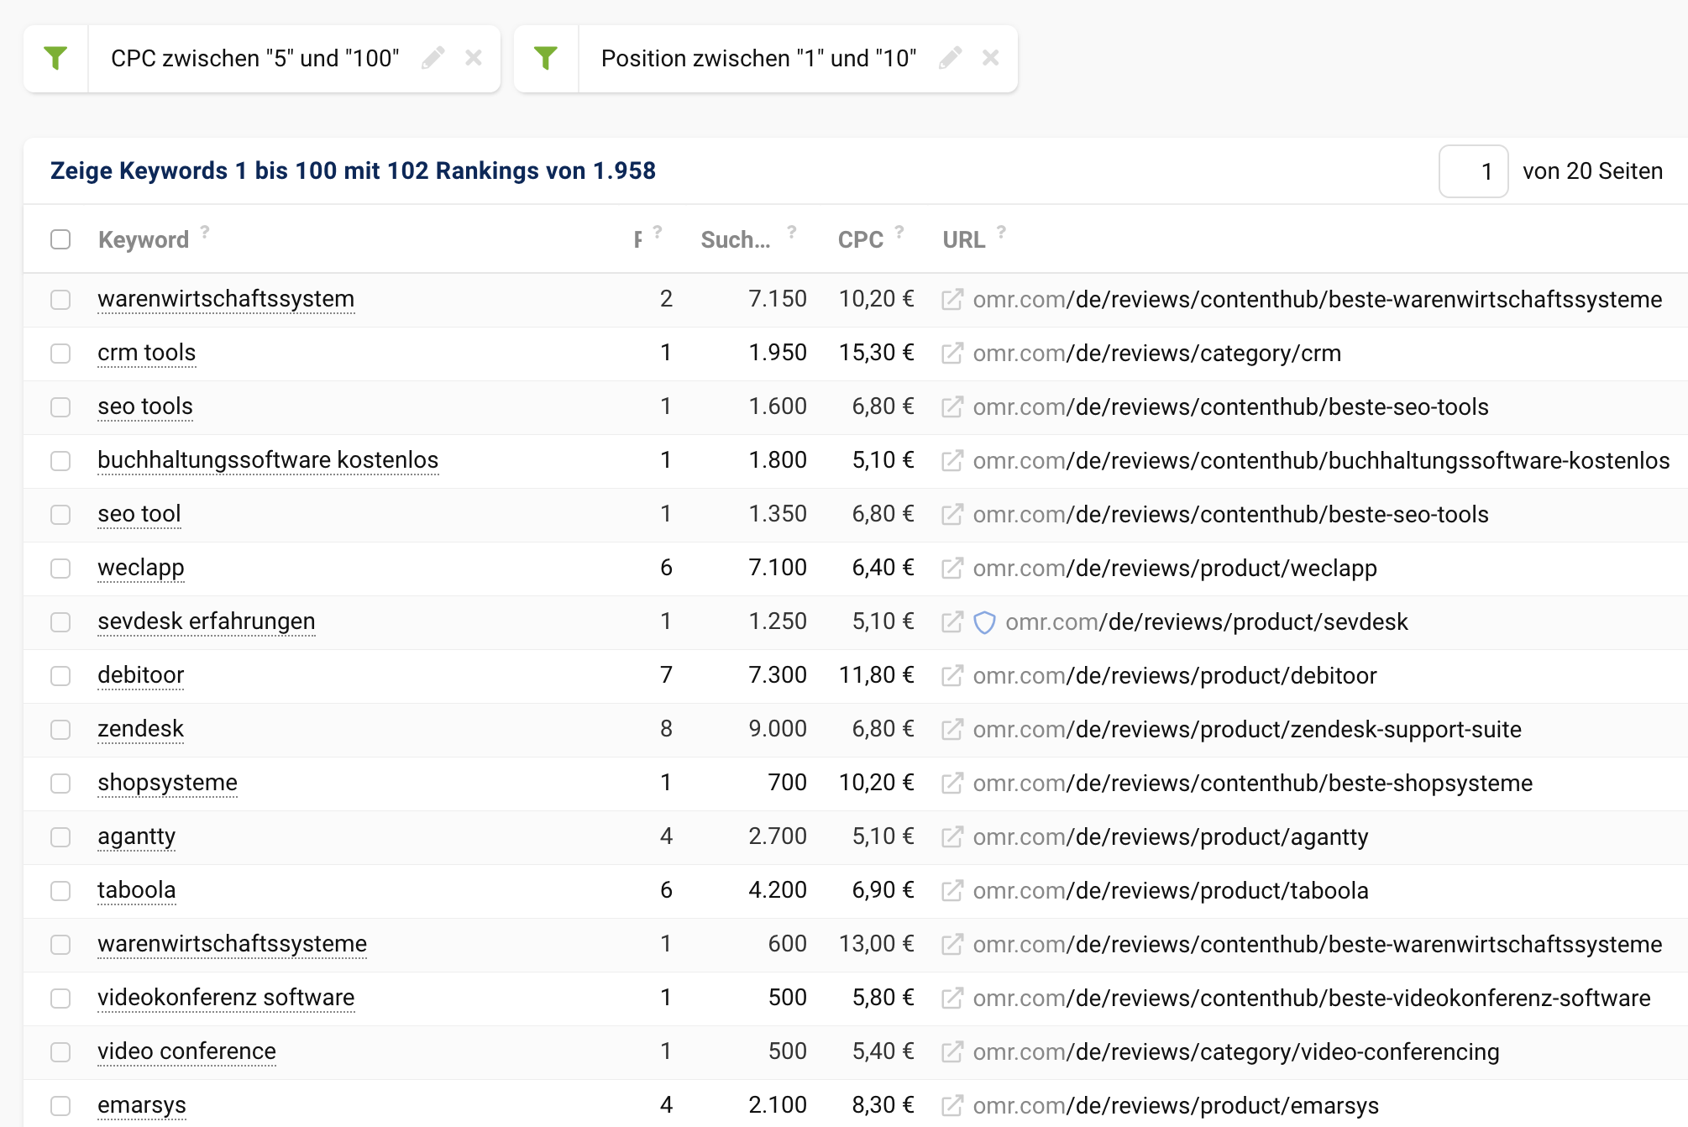Open external link icon for videokonferenz software row
This screenshot has width=1688, height=1127.
tap(951, 999)
